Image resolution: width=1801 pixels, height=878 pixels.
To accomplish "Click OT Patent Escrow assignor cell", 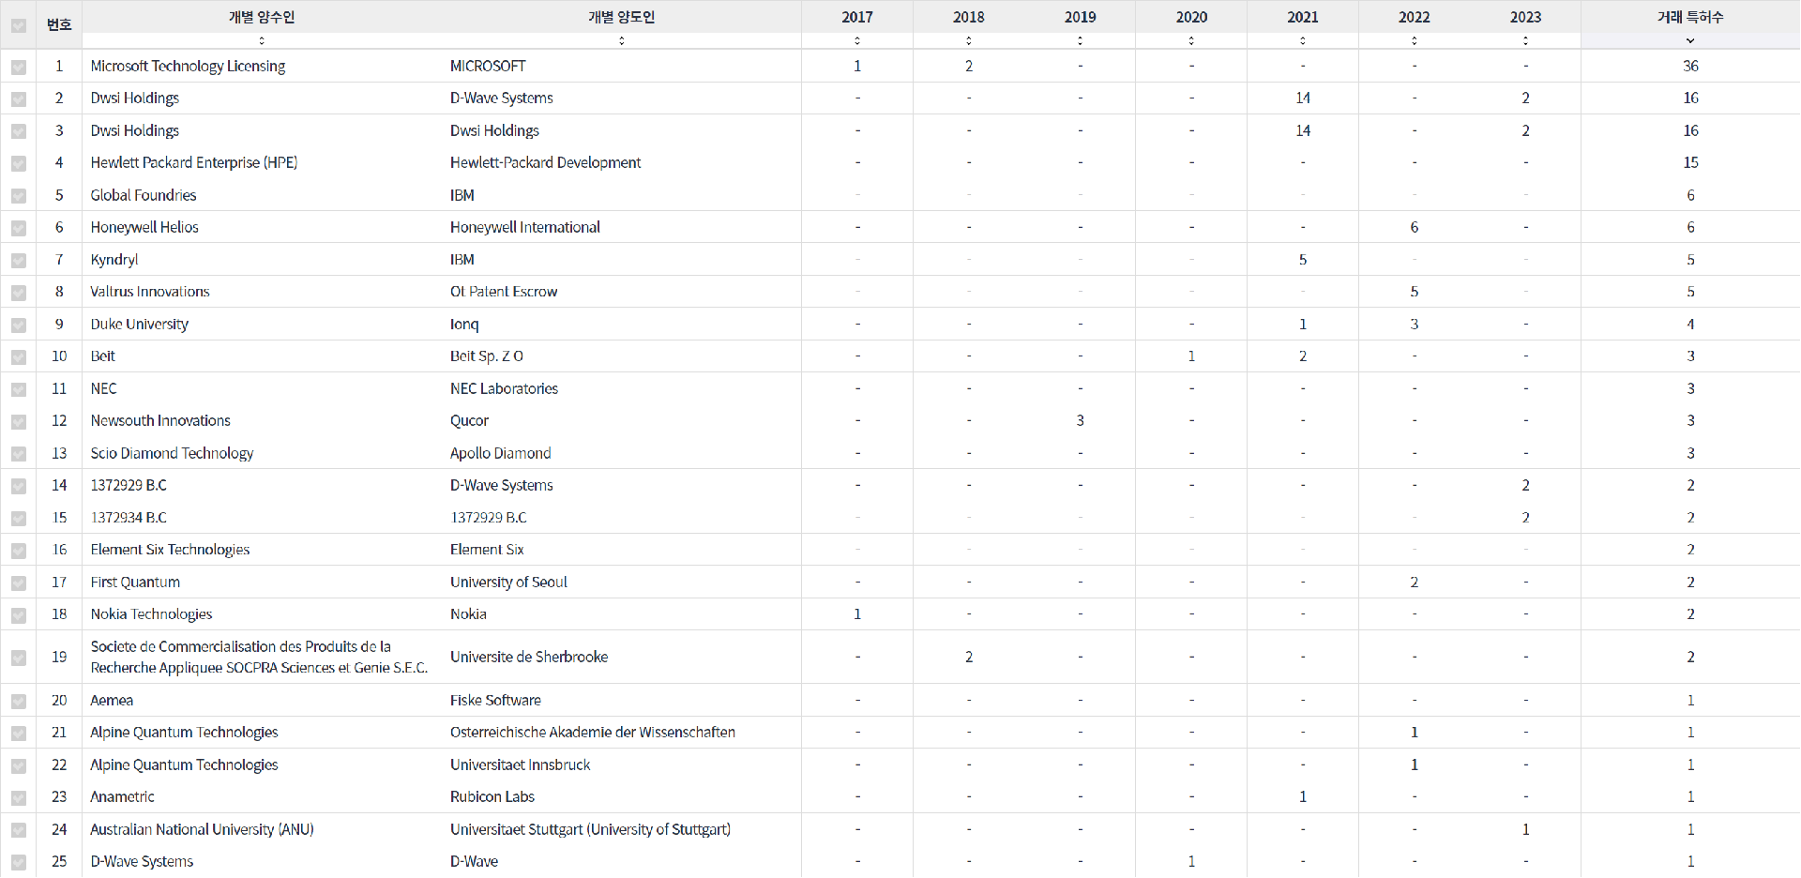I will click(x=504, y=292).
